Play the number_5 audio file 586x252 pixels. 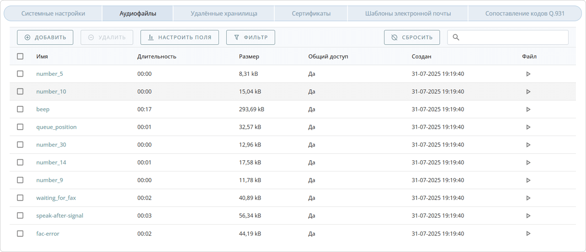tap(528, 74)
